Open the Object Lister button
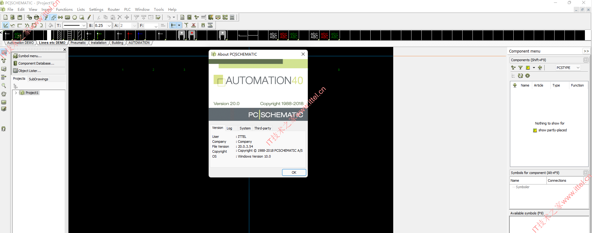Screen dimensions: 592x233 click(39, 71)
